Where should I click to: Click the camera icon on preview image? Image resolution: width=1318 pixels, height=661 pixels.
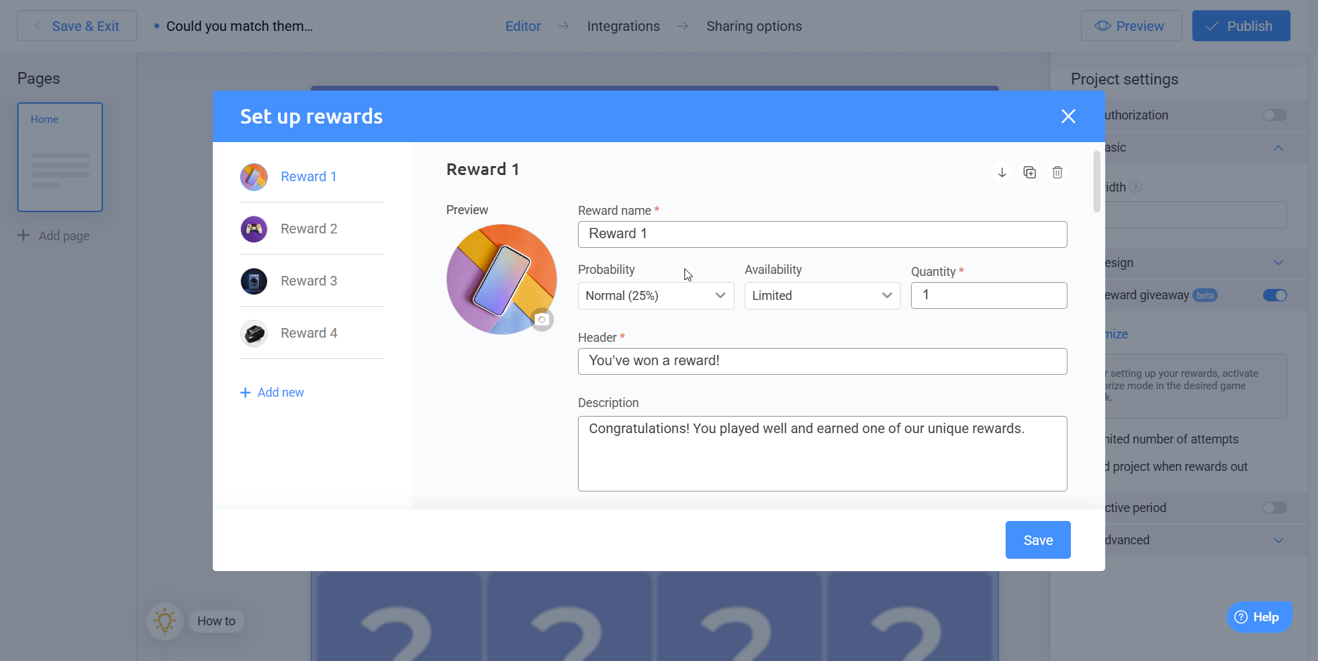(542, 320)
